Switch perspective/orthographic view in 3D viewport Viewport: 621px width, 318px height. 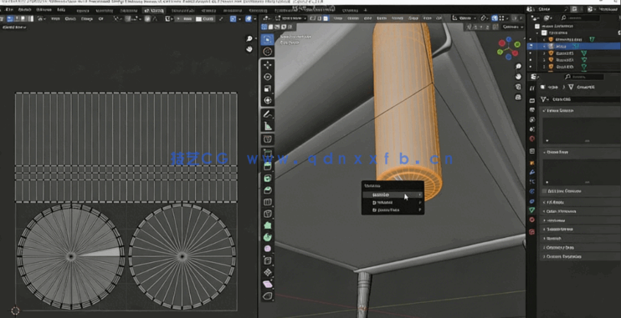[x=518, y=97]
